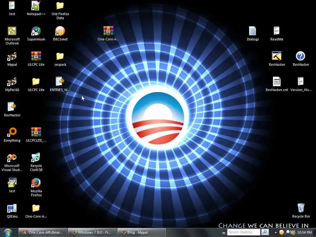Viewport: 316px width, 237px height.
Task: Launch the Mozilla Firefox shortcut
Action: pyautogui.click(x=36, y=183)
